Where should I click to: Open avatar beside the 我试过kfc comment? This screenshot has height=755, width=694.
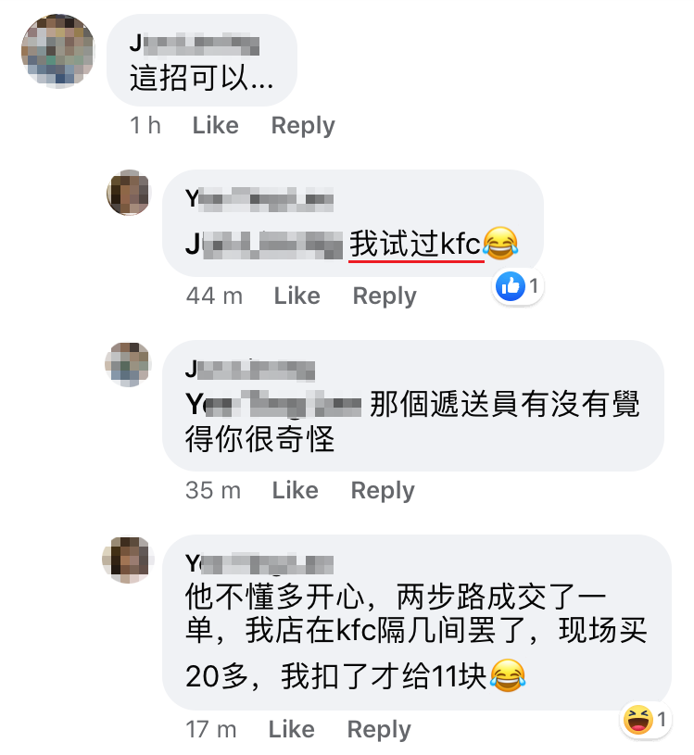point(129,192)
